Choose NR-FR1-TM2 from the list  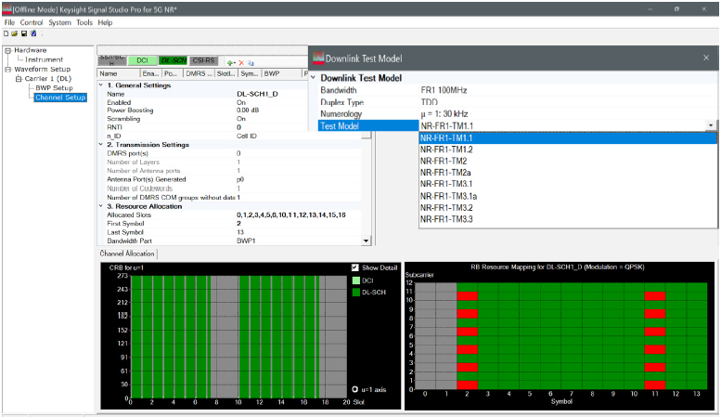[x=568, y=161]
